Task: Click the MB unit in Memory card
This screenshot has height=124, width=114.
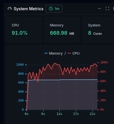Action: (72, 34)
